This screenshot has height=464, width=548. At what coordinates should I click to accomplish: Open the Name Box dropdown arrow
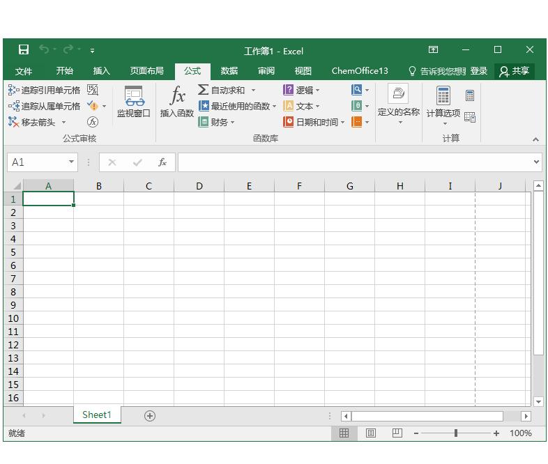(71, 162)
